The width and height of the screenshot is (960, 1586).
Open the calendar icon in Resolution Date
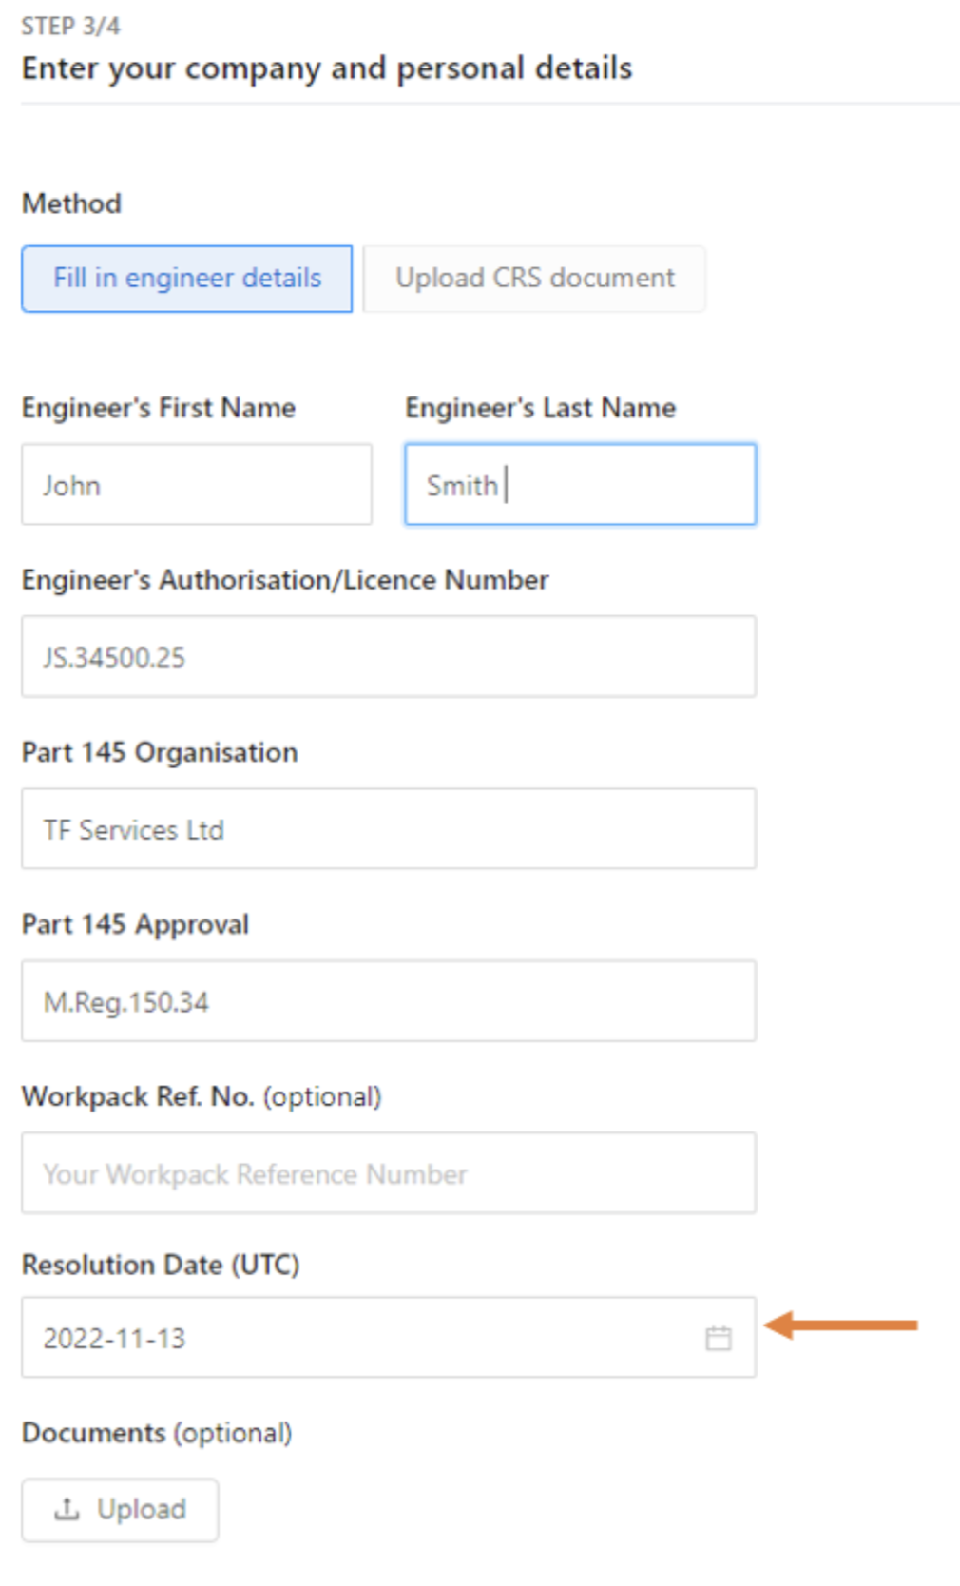(x=718, y=1338)
